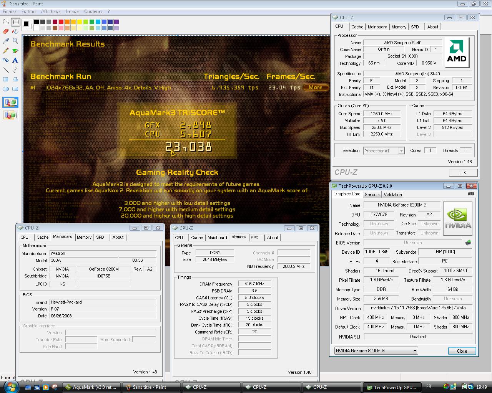Activate the Pick color eyedropper tool

[6, 41]
